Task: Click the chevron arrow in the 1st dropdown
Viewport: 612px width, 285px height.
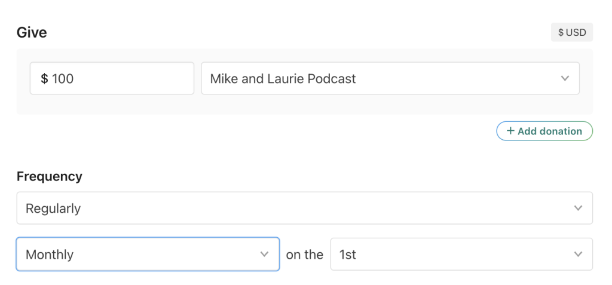Action: pyautogui.click(x=578, y=255)
